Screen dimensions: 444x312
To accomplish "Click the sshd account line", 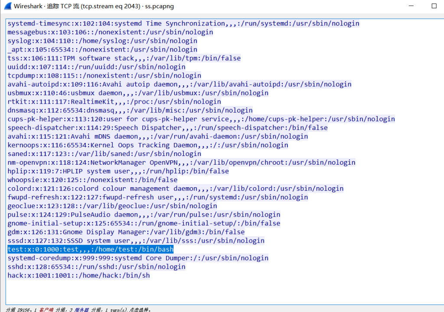I will 96,266.
